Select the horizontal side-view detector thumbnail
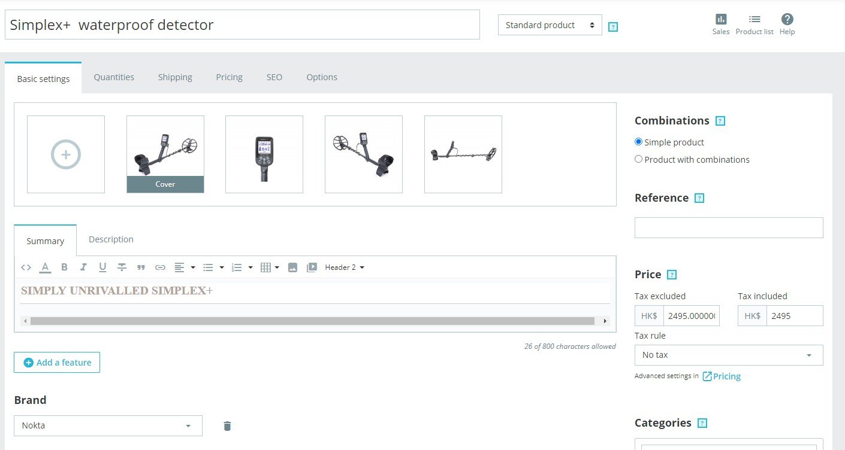 tap(463, 154)
